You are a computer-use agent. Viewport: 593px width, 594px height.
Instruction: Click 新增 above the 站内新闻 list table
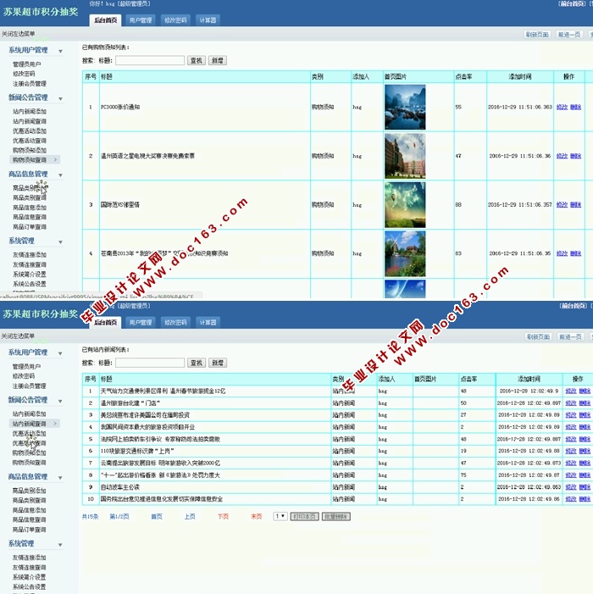218,363
